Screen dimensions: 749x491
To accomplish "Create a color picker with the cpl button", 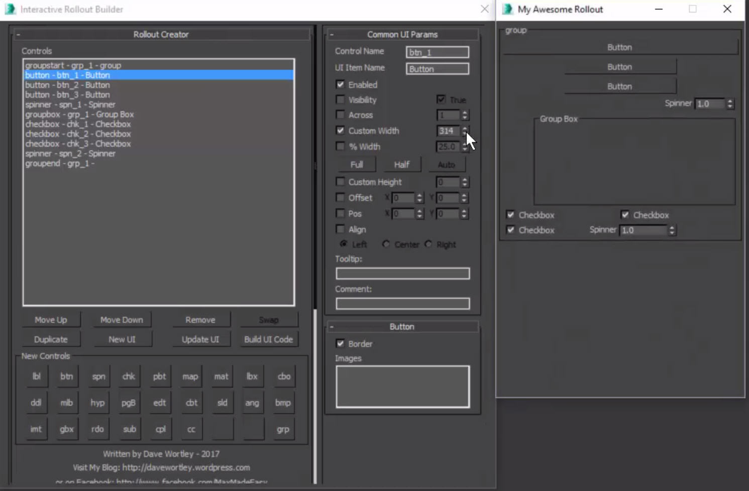I will click(x=160, y=429).
